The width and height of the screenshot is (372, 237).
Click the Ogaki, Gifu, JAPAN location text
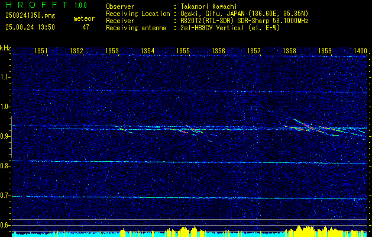(245, 14)
